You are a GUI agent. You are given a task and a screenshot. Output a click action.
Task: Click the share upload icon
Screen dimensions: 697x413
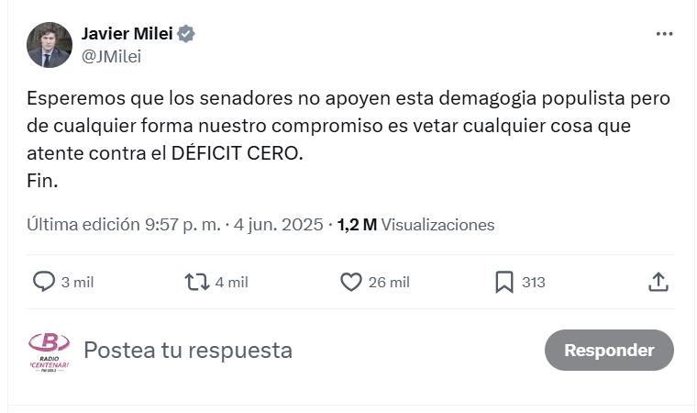[x=658, y=282]
